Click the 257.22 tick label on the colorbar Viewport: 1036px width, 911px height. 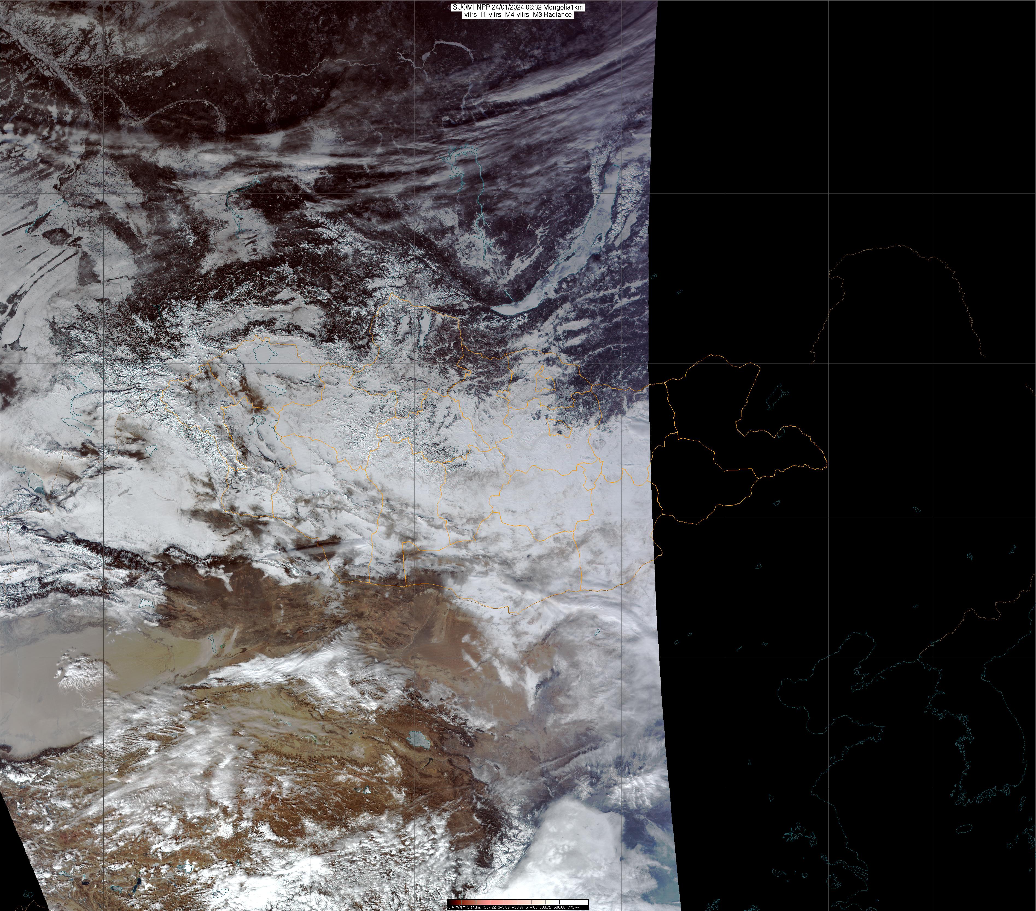[490, 907]
